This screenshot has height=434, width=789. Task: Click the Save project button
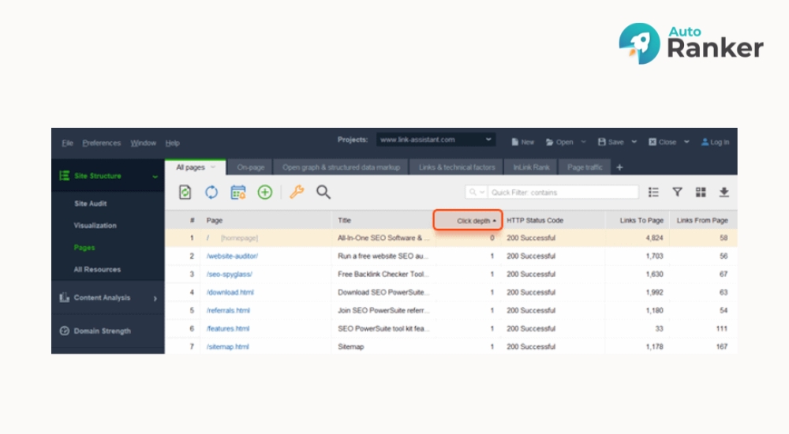(611, 142)
